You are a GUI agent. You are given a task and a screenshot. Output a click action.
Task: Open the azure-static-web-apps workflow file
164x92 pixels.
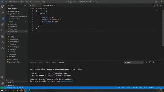(x=17, y=16)
